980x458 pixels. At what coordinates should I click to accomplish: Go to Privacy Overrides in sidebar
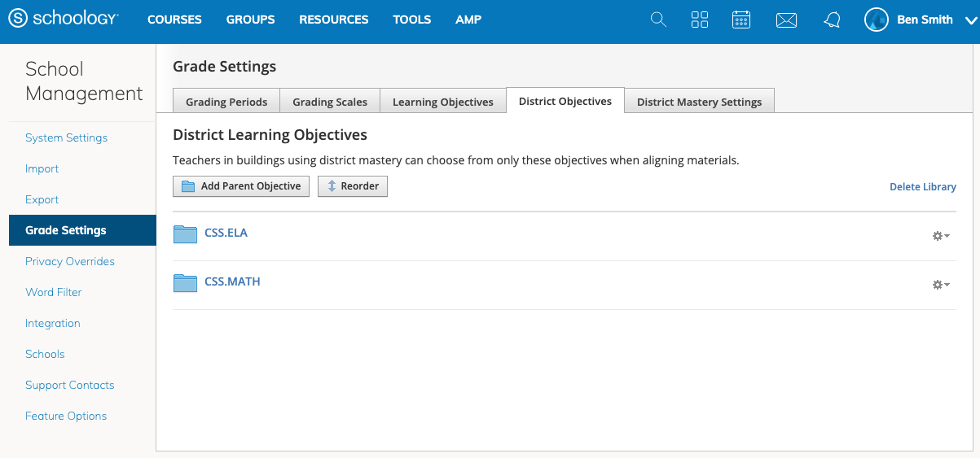coord(70,261)
